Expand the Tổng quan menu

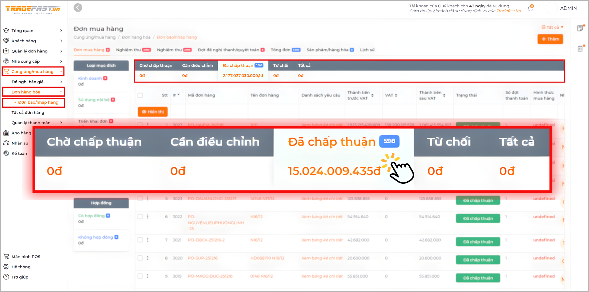[x=61, y=31]
